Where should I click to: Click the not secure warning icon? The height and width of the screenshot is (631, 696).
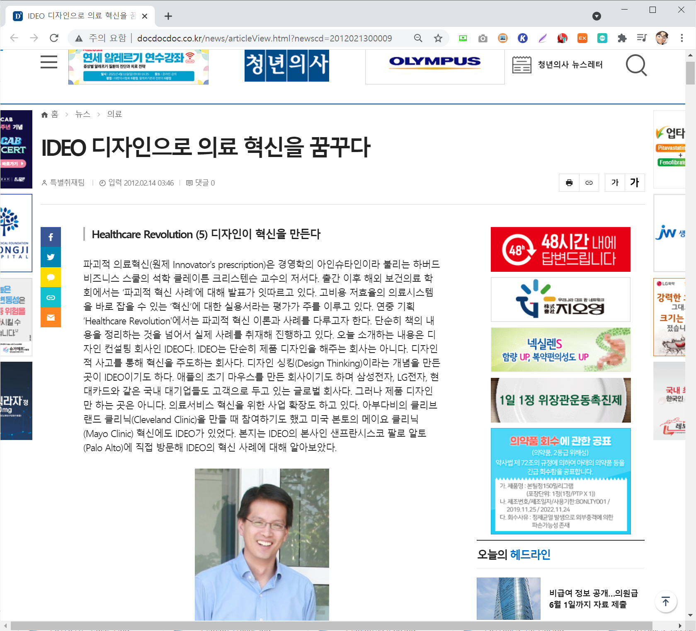[79, 38]
